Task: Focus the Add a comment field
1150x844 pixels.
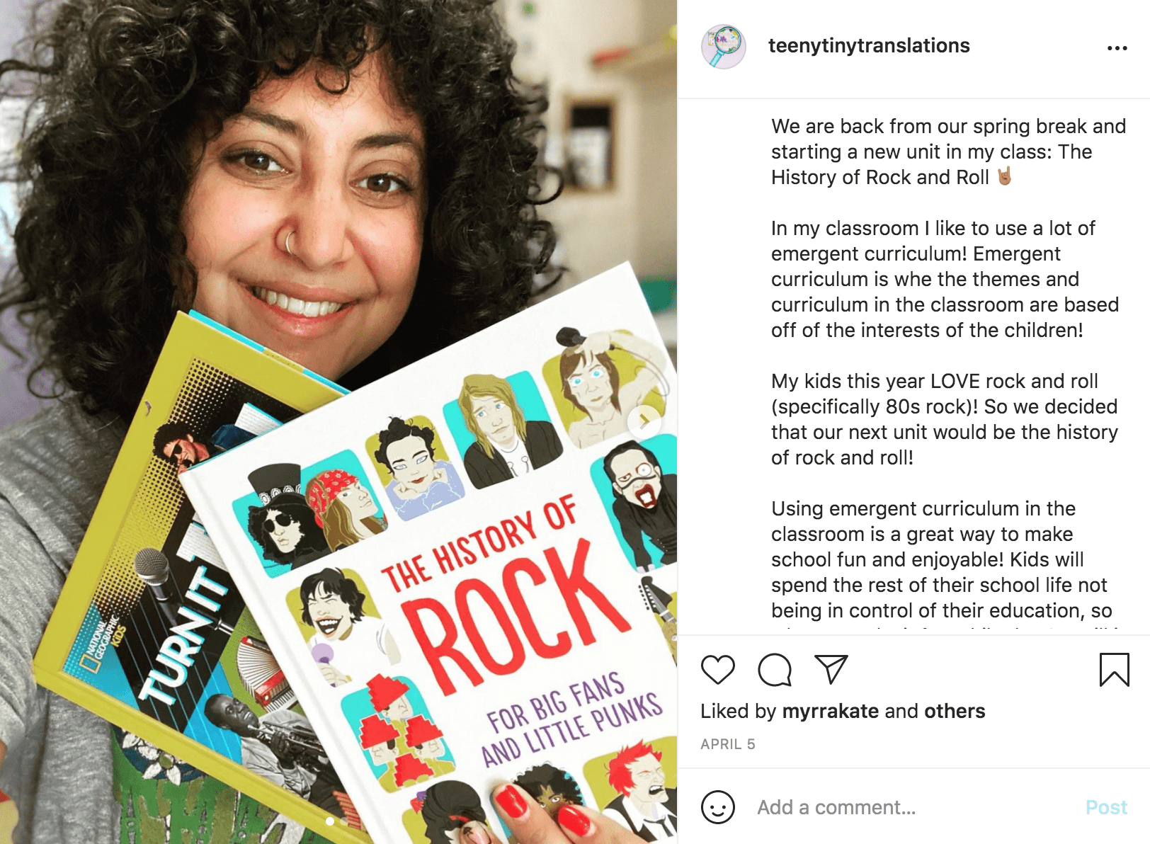Action: pyautogui.click(x=913, y=807)
